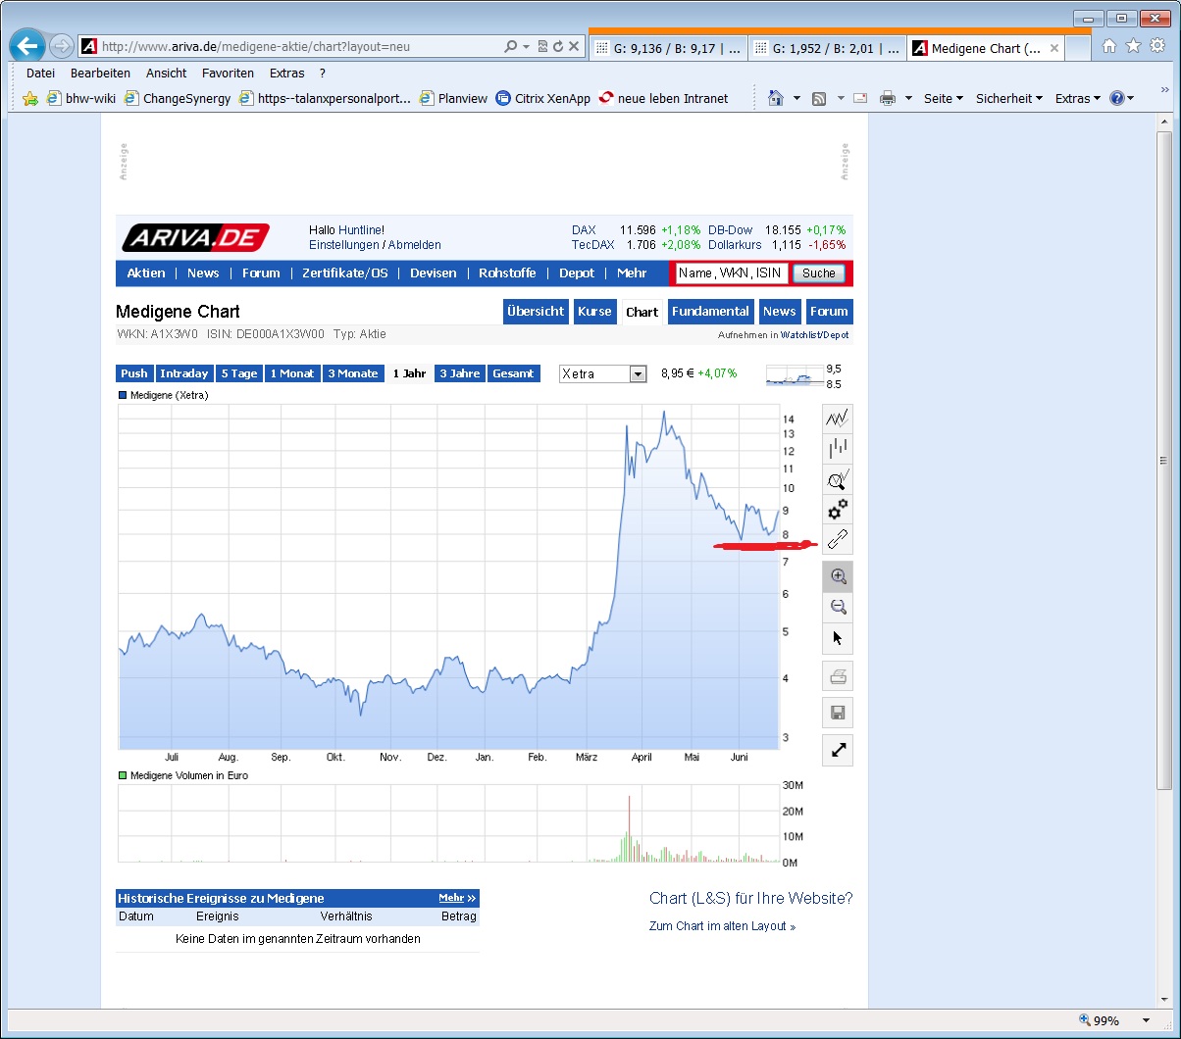Select the trend line drawing tool
The height and width of the screenshot is (1039, 1181).
point(837,539)
